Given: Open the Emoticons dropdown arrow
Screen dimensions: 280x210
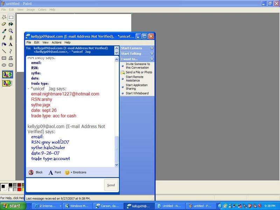Looking at the screenshot, I should (71, 172).
